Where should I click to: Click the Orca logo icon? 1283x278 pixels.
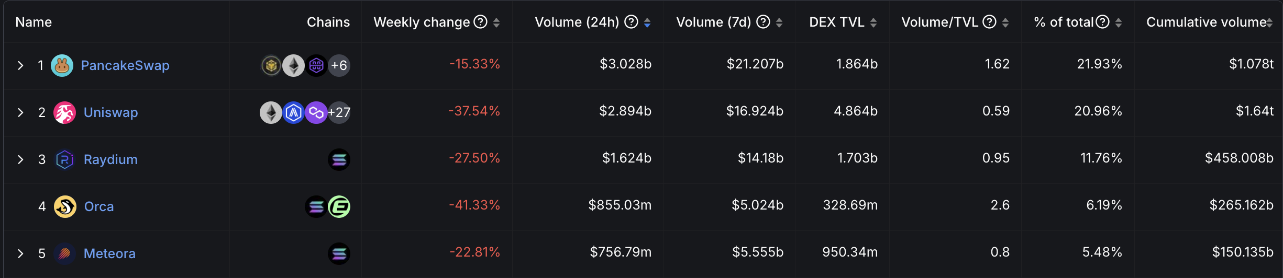coord(65,206)
